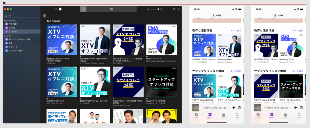
Task: Tap ライブラリ tab on rightmost phone
Action: coord(285,116)
